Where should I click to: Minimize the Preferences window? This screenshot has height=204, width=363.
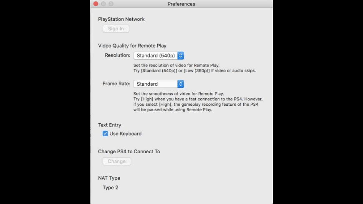(103, 4)
